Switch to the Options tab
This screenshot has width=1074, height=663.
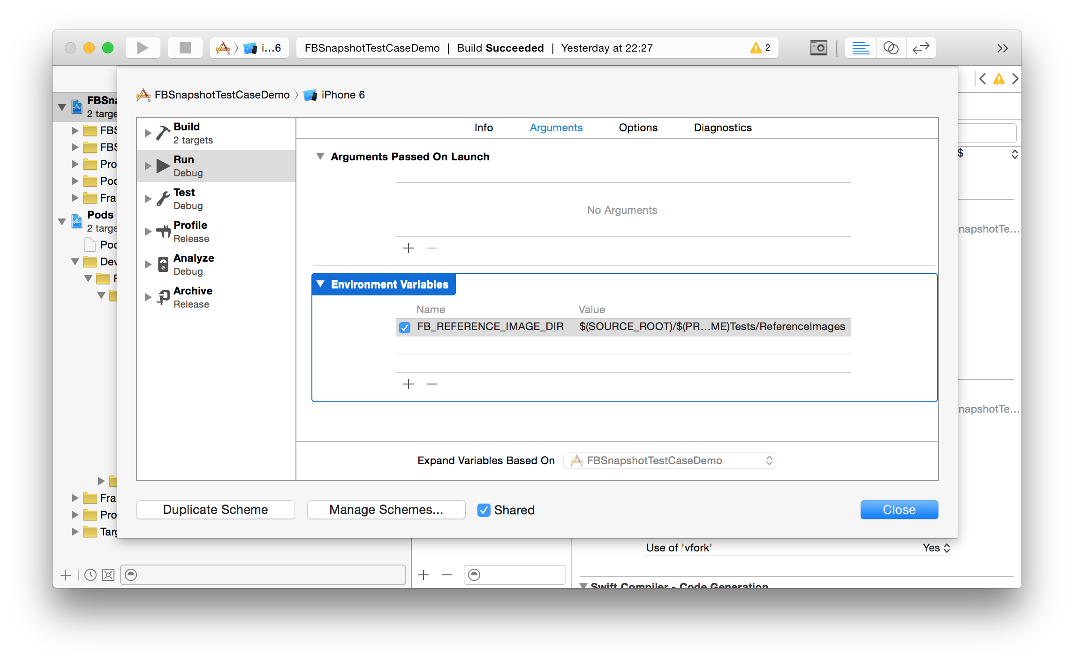[638, 128]
